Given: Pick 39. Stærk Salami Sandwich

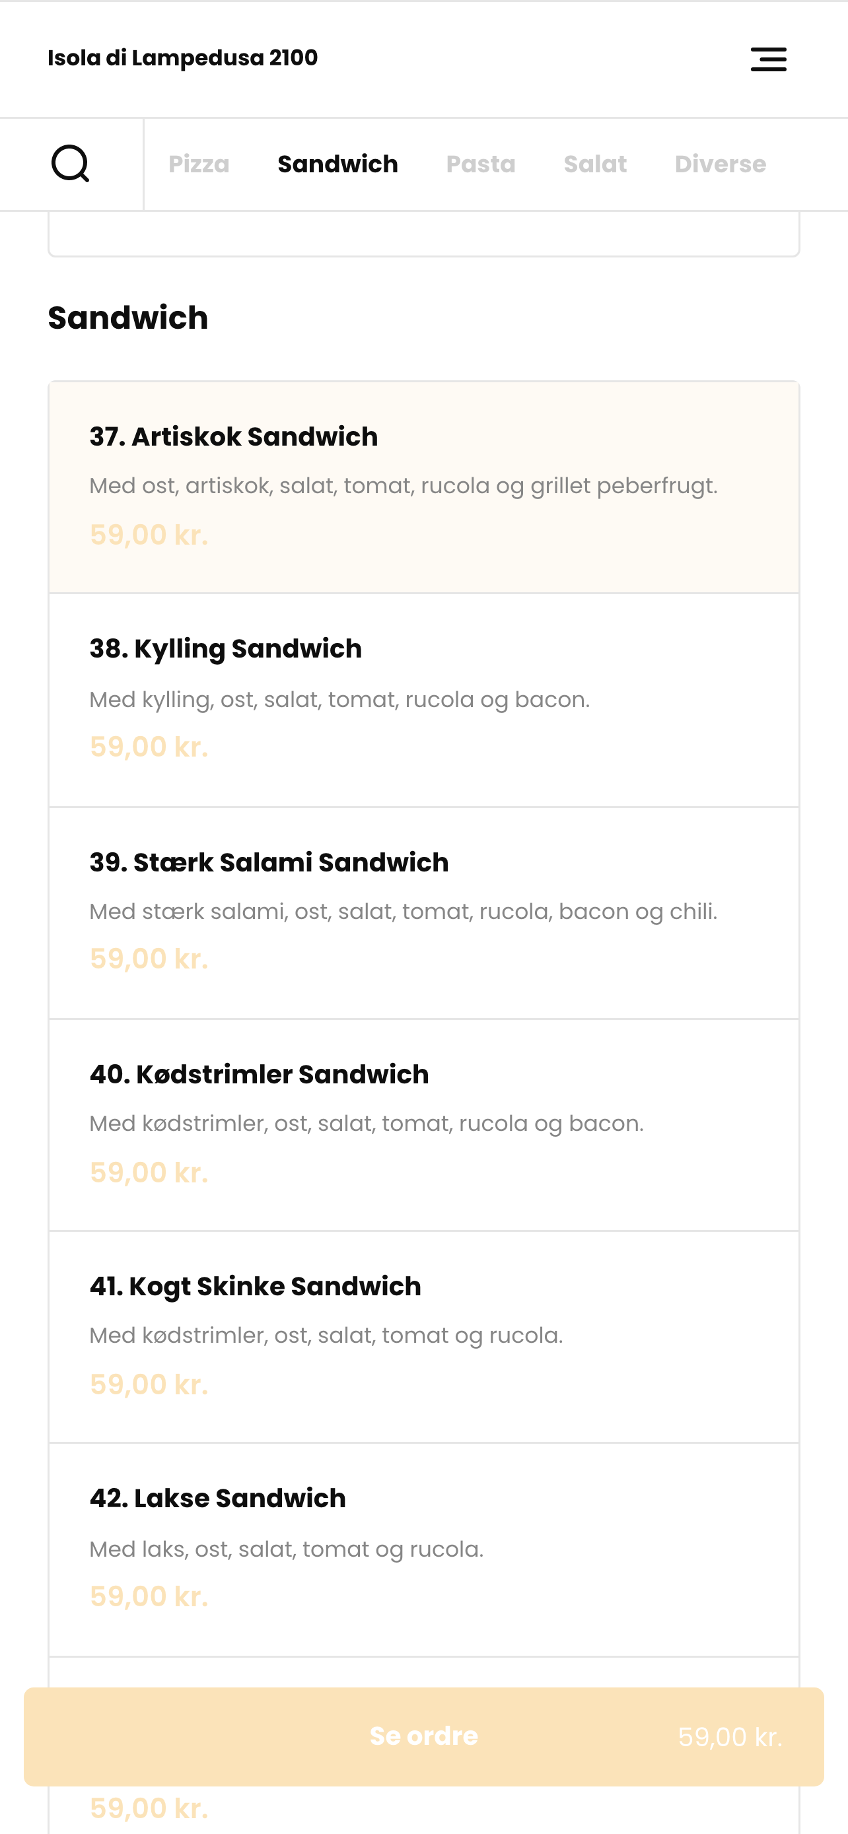Looking at the screenshot, I should click(423, 913).
